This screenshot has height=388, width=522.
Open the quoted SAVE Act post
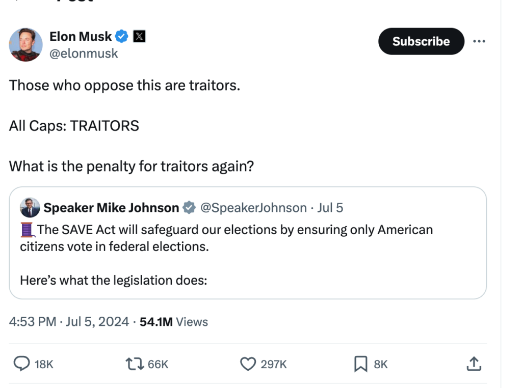coord(248,243)
